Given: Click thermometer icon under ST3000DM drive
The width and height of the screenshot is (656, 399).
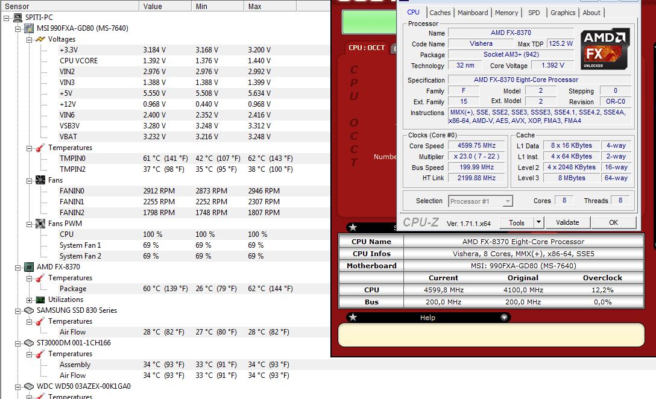Looking at the screenshot, I should tap(40, 354).
